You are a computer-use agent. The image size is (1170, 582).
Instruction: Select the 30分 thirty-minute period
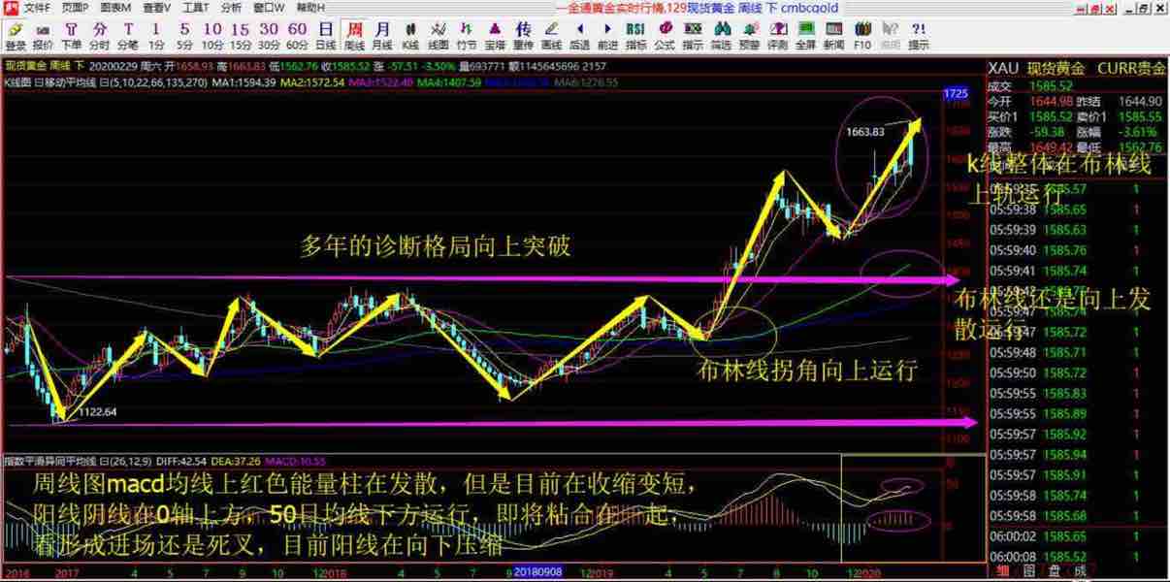tap(269, 36)
